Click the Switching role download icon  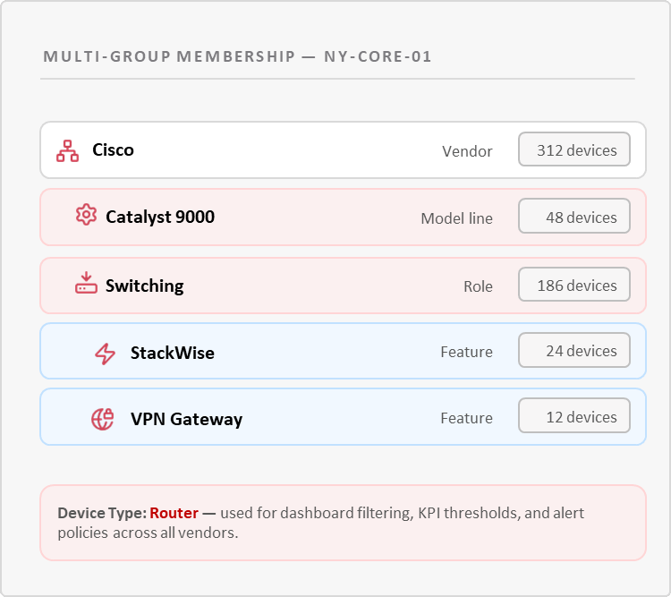coord(86,285)
